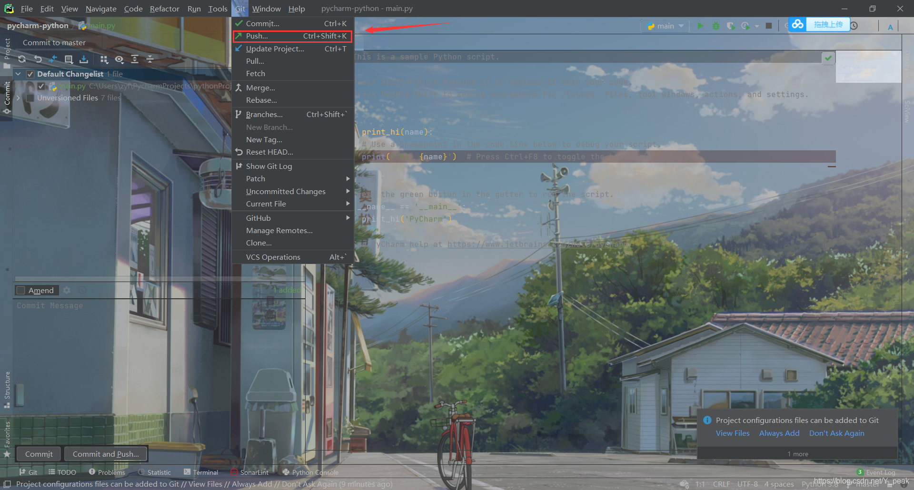
Task: Open Branches... from the Git menu
Action: pyautogui.click(x=292, y=114)
